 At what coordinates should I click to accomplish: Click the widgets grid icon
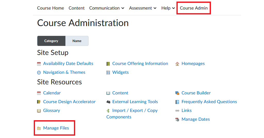108,72
